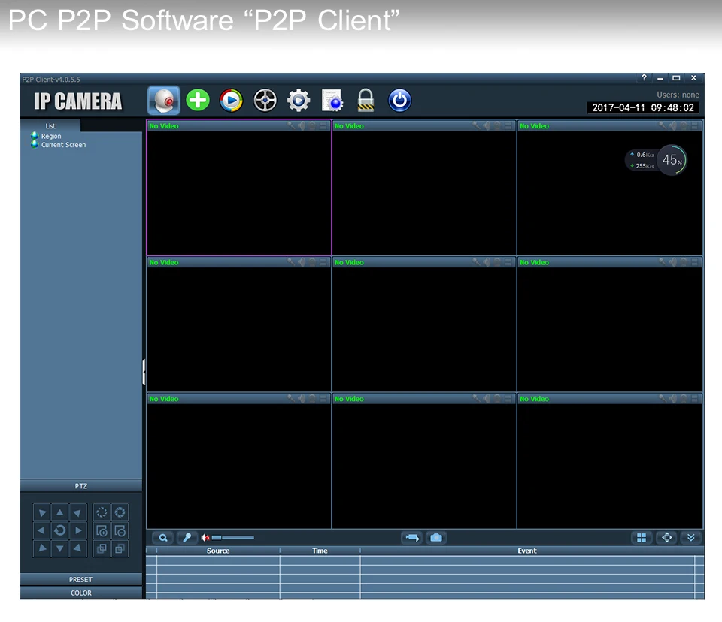Click the magnifier digital zoom button

click(163, 537)
